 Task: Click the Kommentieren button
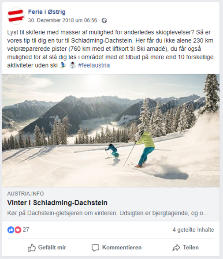click(x=116, y=248)
